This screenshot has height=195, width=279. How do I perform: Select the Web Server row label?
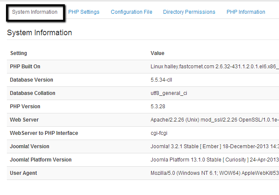tap(24, 120)
